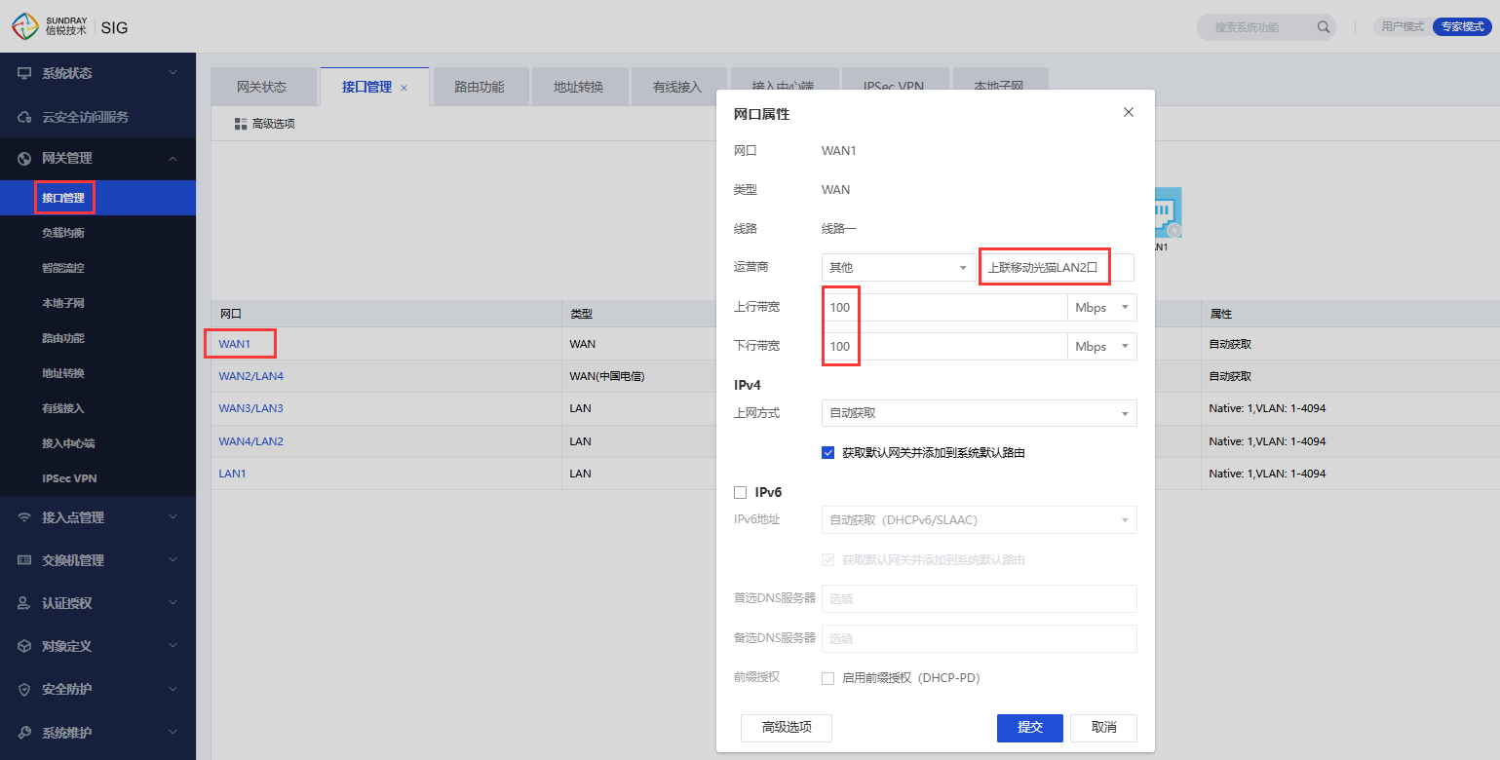Open the 上行带宽 Mbps unit dropdown
The height and width of the screenshot is (760, 1500).
(1102, 308)
